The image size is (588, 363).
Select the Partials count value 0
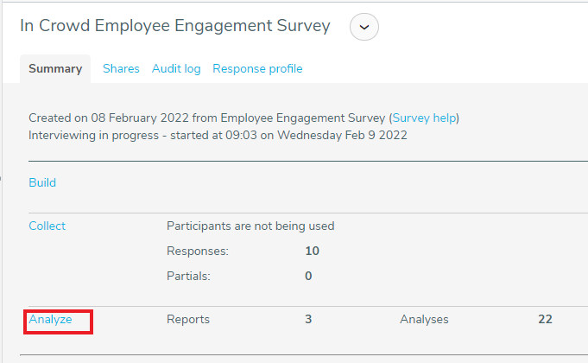tap(308, 276)
